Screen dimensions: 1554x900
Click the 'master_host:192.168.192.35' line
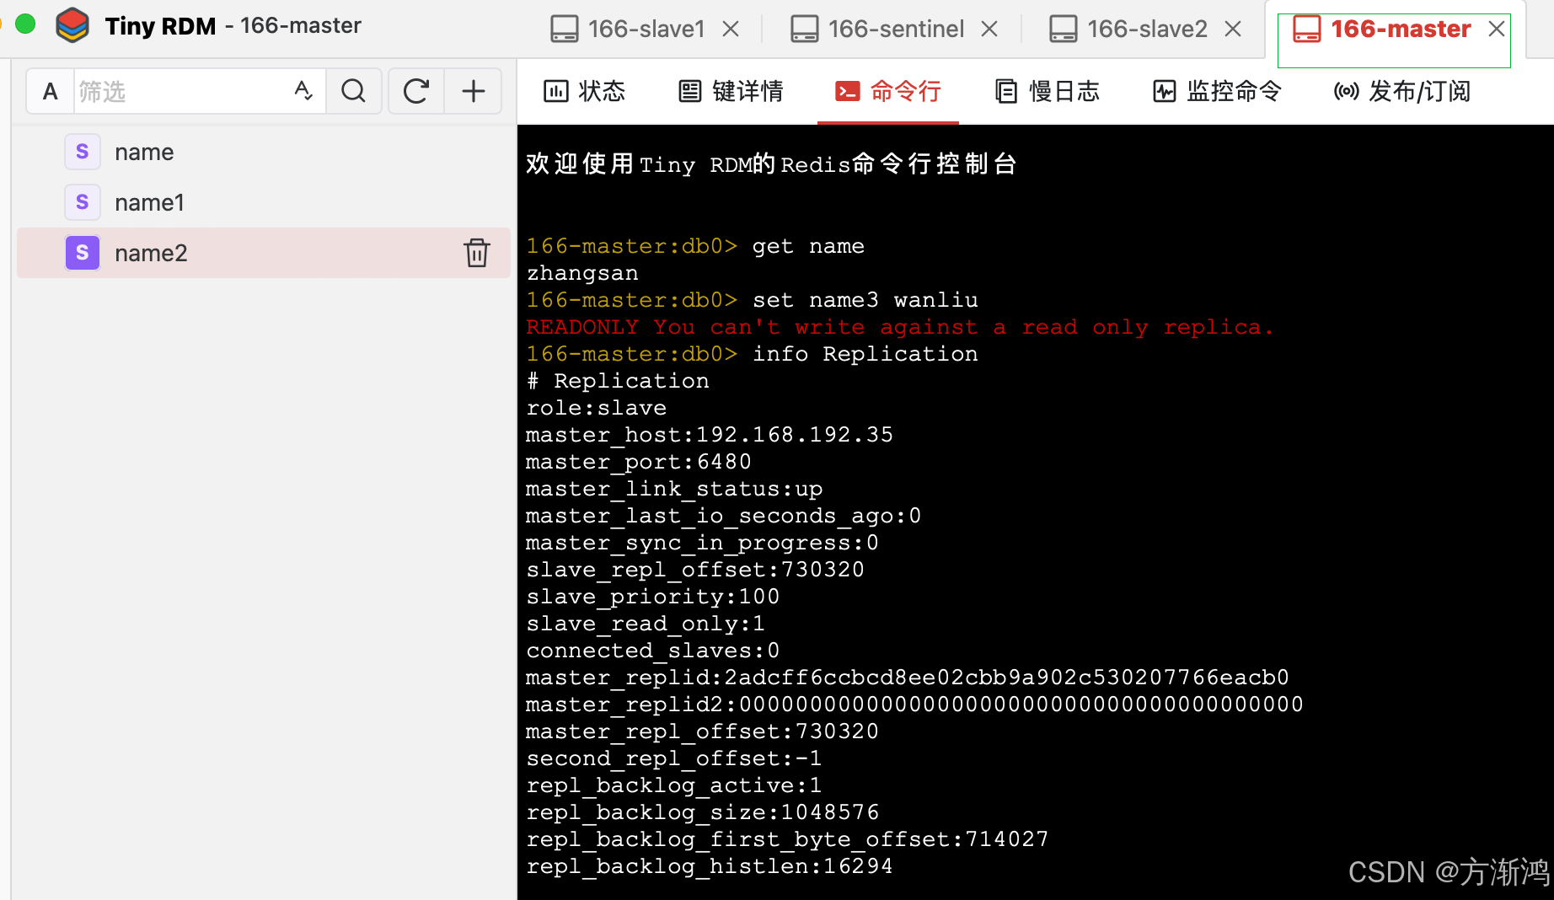[x=710, y=435]
